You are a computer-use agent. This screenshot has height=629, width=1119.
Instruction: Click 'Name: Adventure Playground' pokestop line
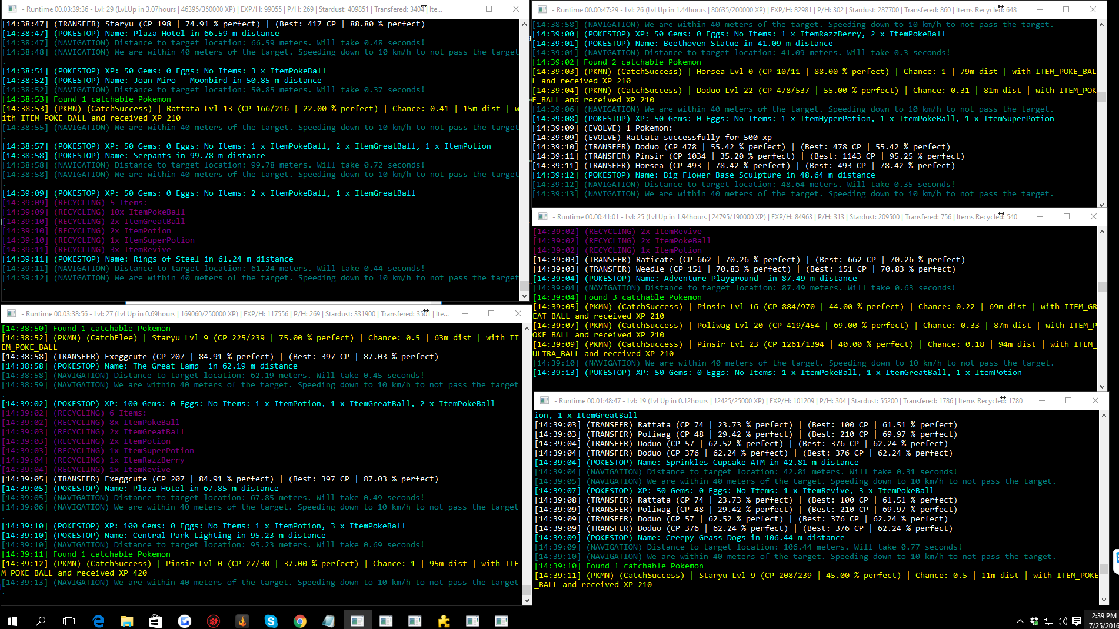[x=695, y=279]
